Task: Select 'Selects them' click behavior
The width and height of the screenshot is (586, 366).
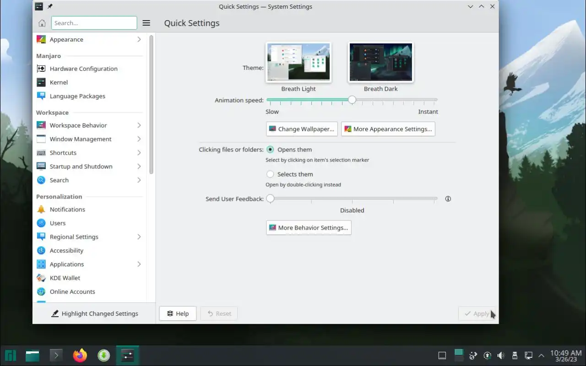Action: click(270, 174)
